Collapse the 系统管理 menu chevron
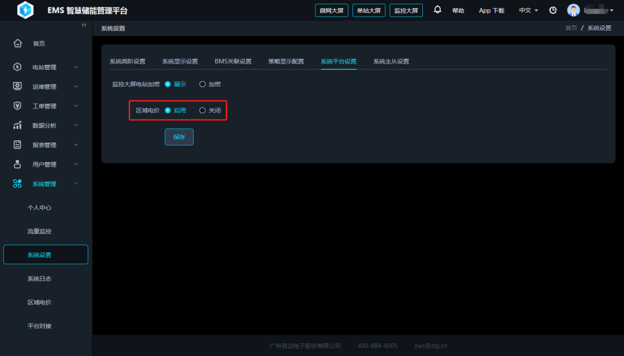 [76, 184]
